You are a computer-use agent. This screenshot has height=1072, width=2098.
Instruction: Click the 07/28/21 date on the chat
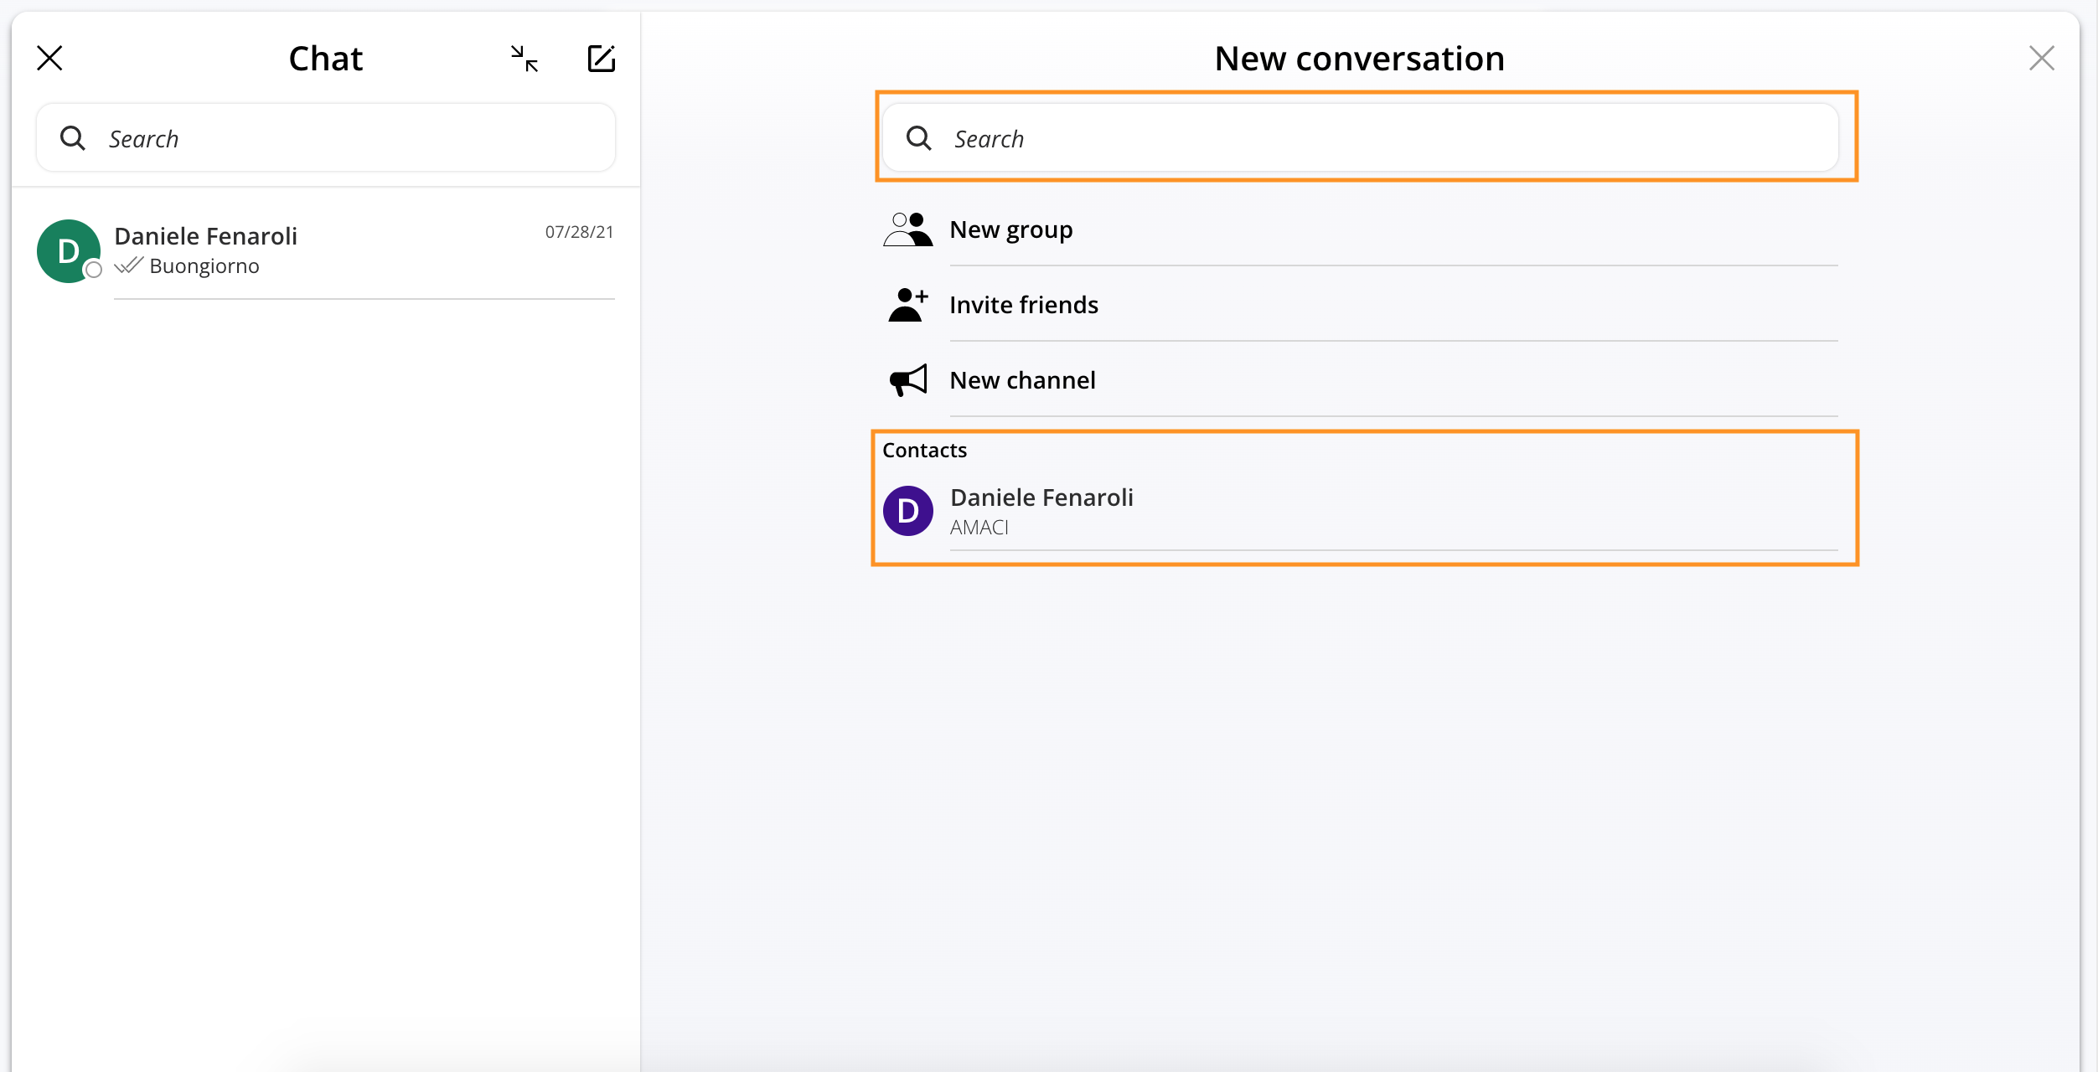pyautogui.click(x=579, y=232)
